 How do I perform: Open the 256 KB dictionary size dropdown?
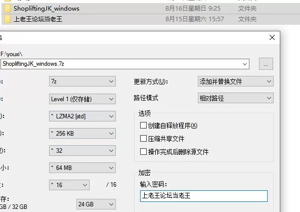tap(82, 134)
